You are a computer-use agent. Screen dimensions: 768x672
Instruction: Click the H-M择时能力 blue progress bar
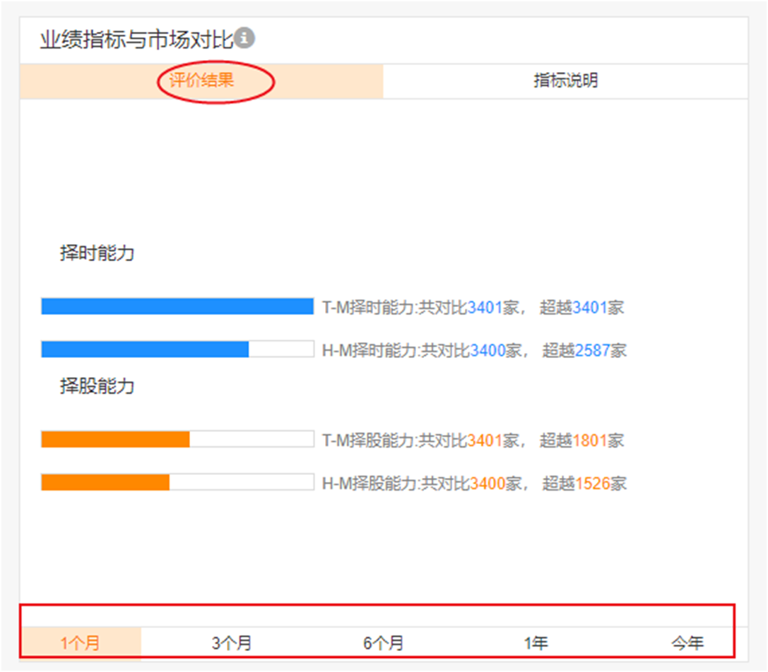178,349
